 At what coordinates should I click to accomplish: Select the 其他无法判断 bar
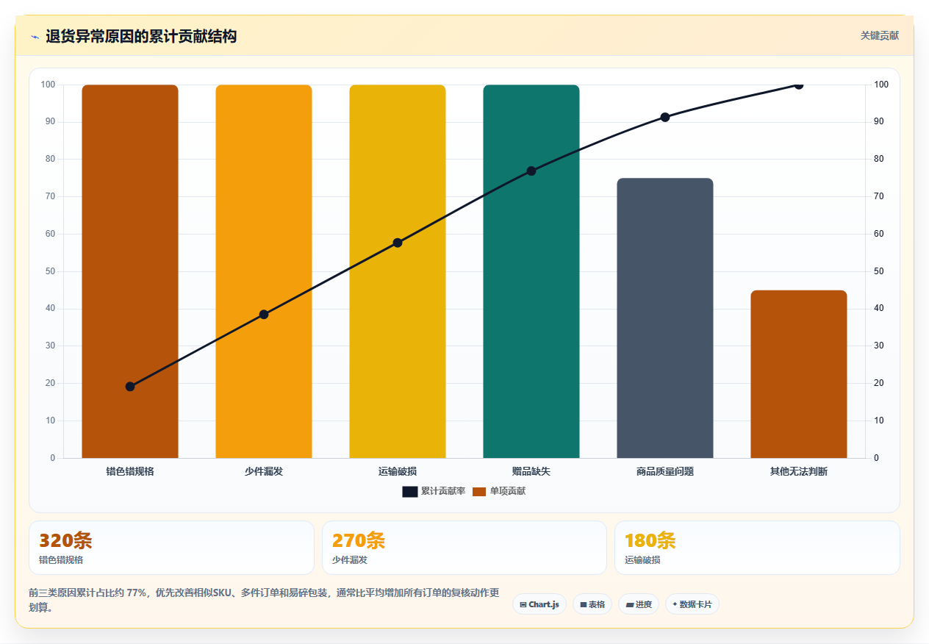tap(799, 374)
